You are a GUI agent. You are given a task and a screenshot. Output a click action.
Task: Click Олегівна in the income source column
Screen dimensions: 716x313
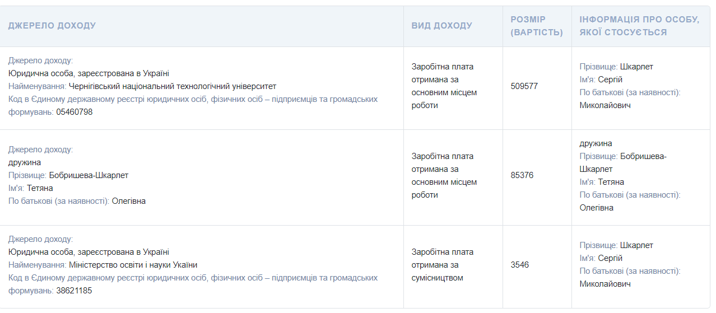pos(128,201)
